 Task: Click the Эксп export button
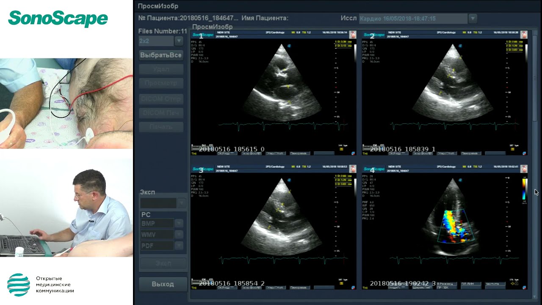(x=163, y=263)
